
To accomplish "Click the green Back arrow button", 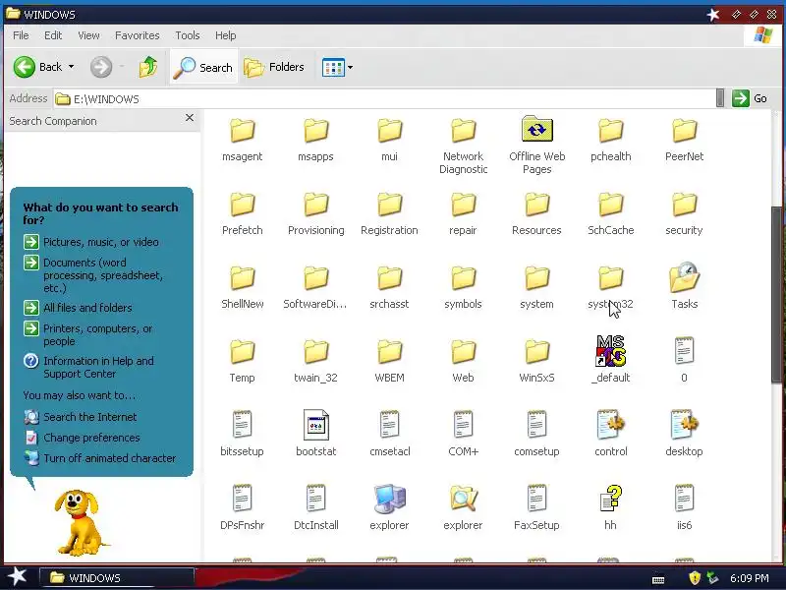I will coord(24,67).
